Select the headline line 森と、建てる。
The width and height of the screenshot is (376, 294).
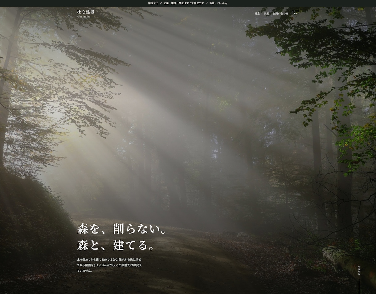click(x=116, y=245)
